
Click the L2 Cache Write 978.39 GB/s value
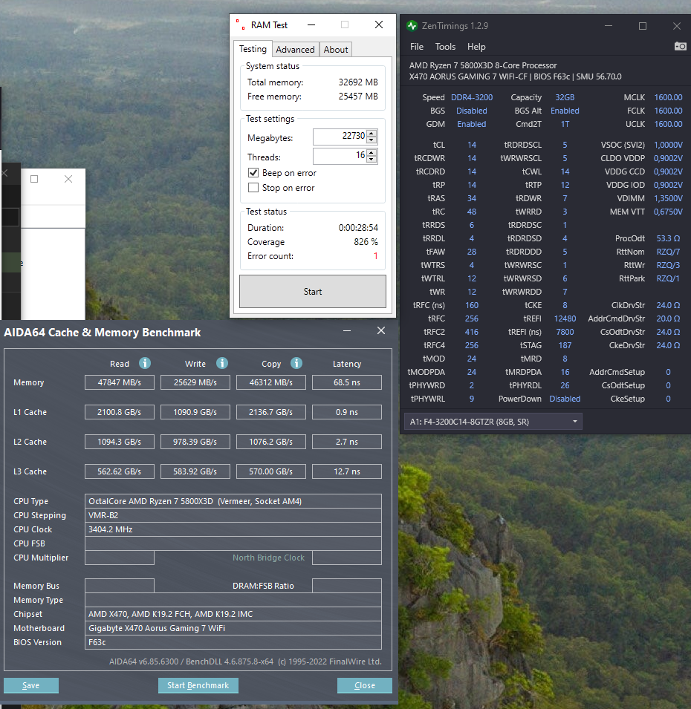pos(195,442)
